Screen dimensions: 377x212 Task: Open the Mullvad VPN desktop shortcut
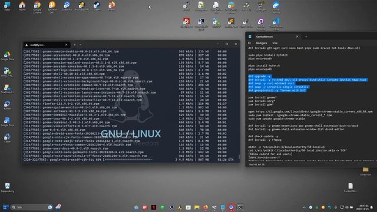(82, 6)
